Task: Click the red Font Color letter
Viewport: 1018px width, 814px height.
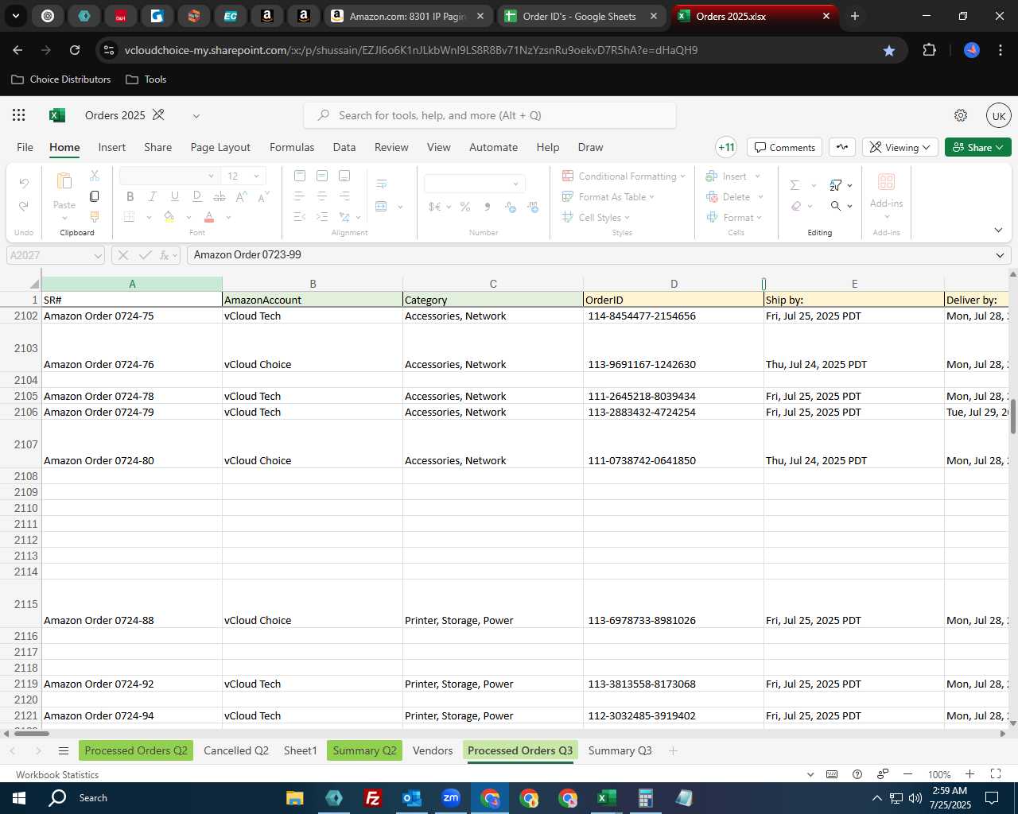Action: (x=209, y=217)
